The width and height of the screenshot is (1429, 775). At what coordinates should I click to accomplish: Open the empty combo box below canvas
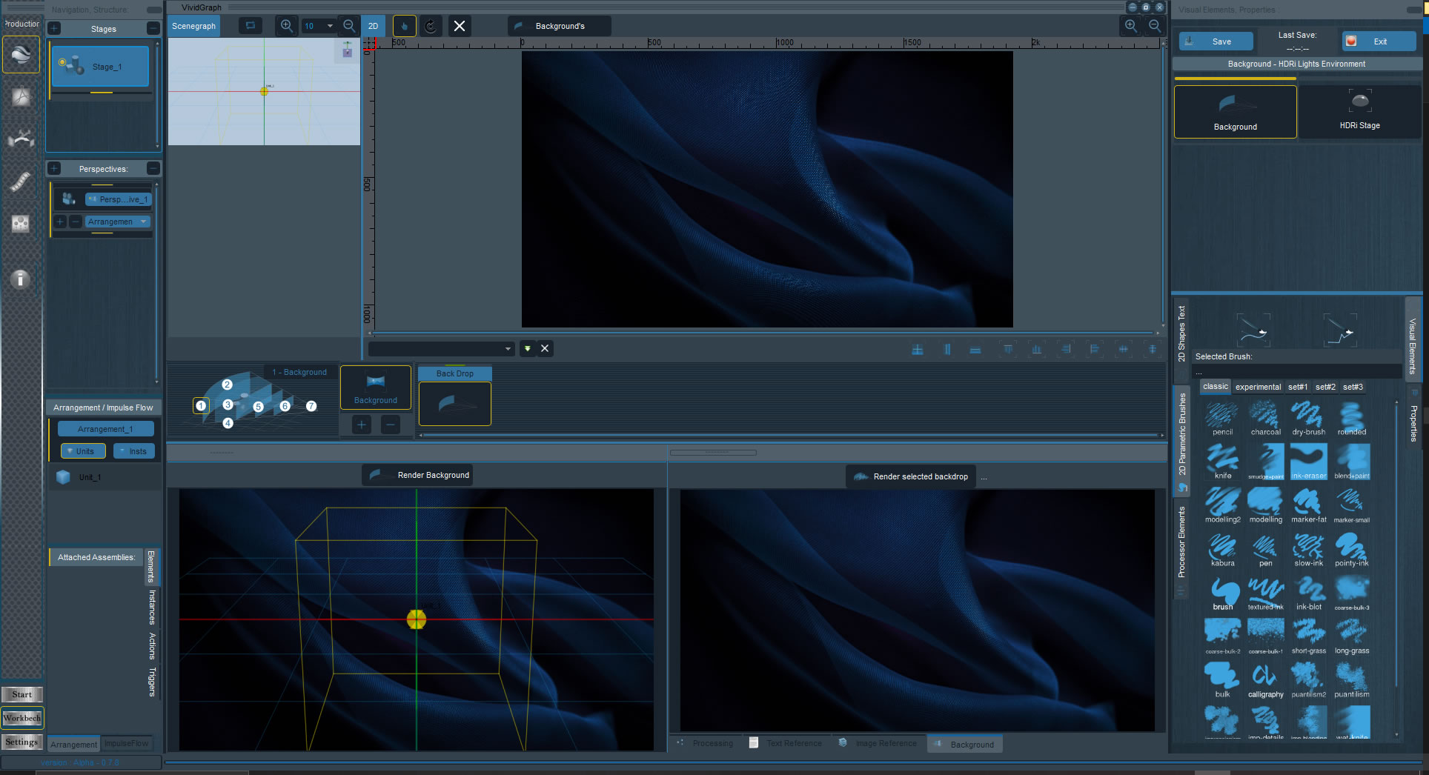(x=441, y=349)
